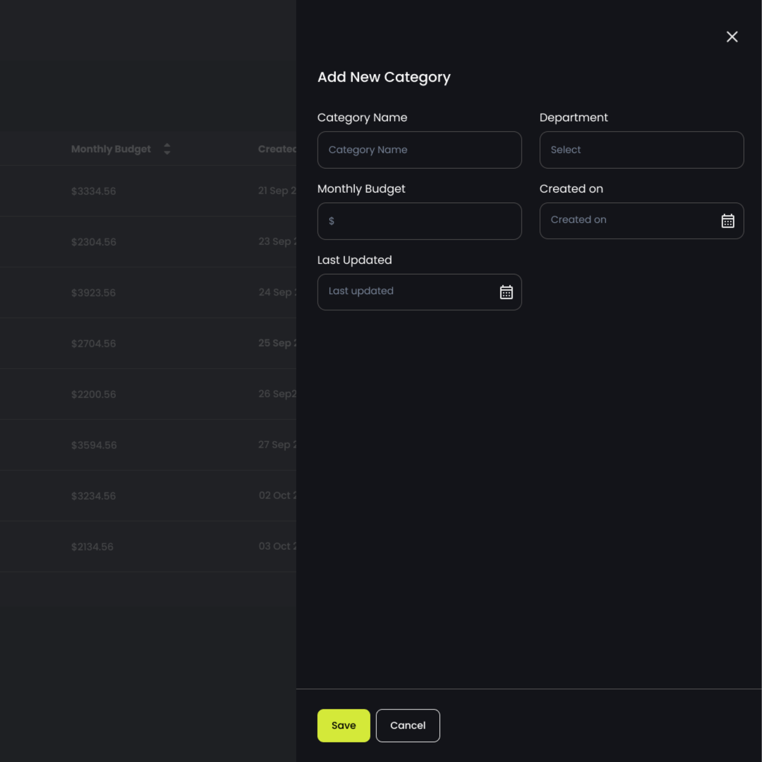This screenshot has height=762, width=762.
Task: Click the Category Name input field
Action: 419,150
